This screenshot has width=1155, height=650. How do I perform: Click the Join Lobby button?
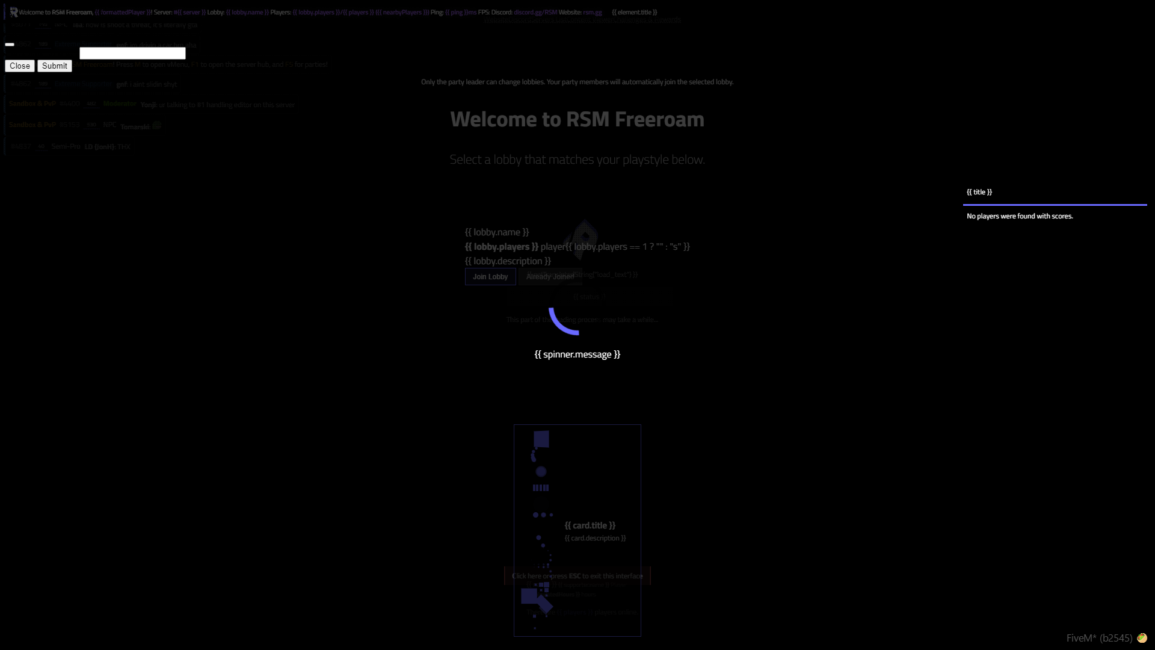point(490,277)
